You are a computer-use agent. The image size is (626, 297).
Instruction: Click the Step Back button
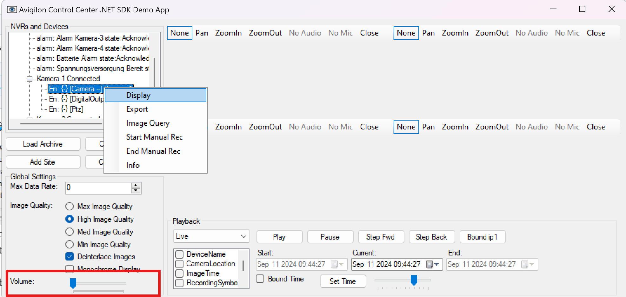[x=432, y=237]
